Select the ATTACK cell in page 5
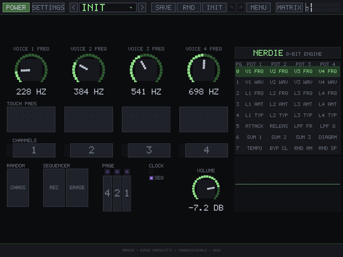343x257 pixels. (x=254, y=126)
